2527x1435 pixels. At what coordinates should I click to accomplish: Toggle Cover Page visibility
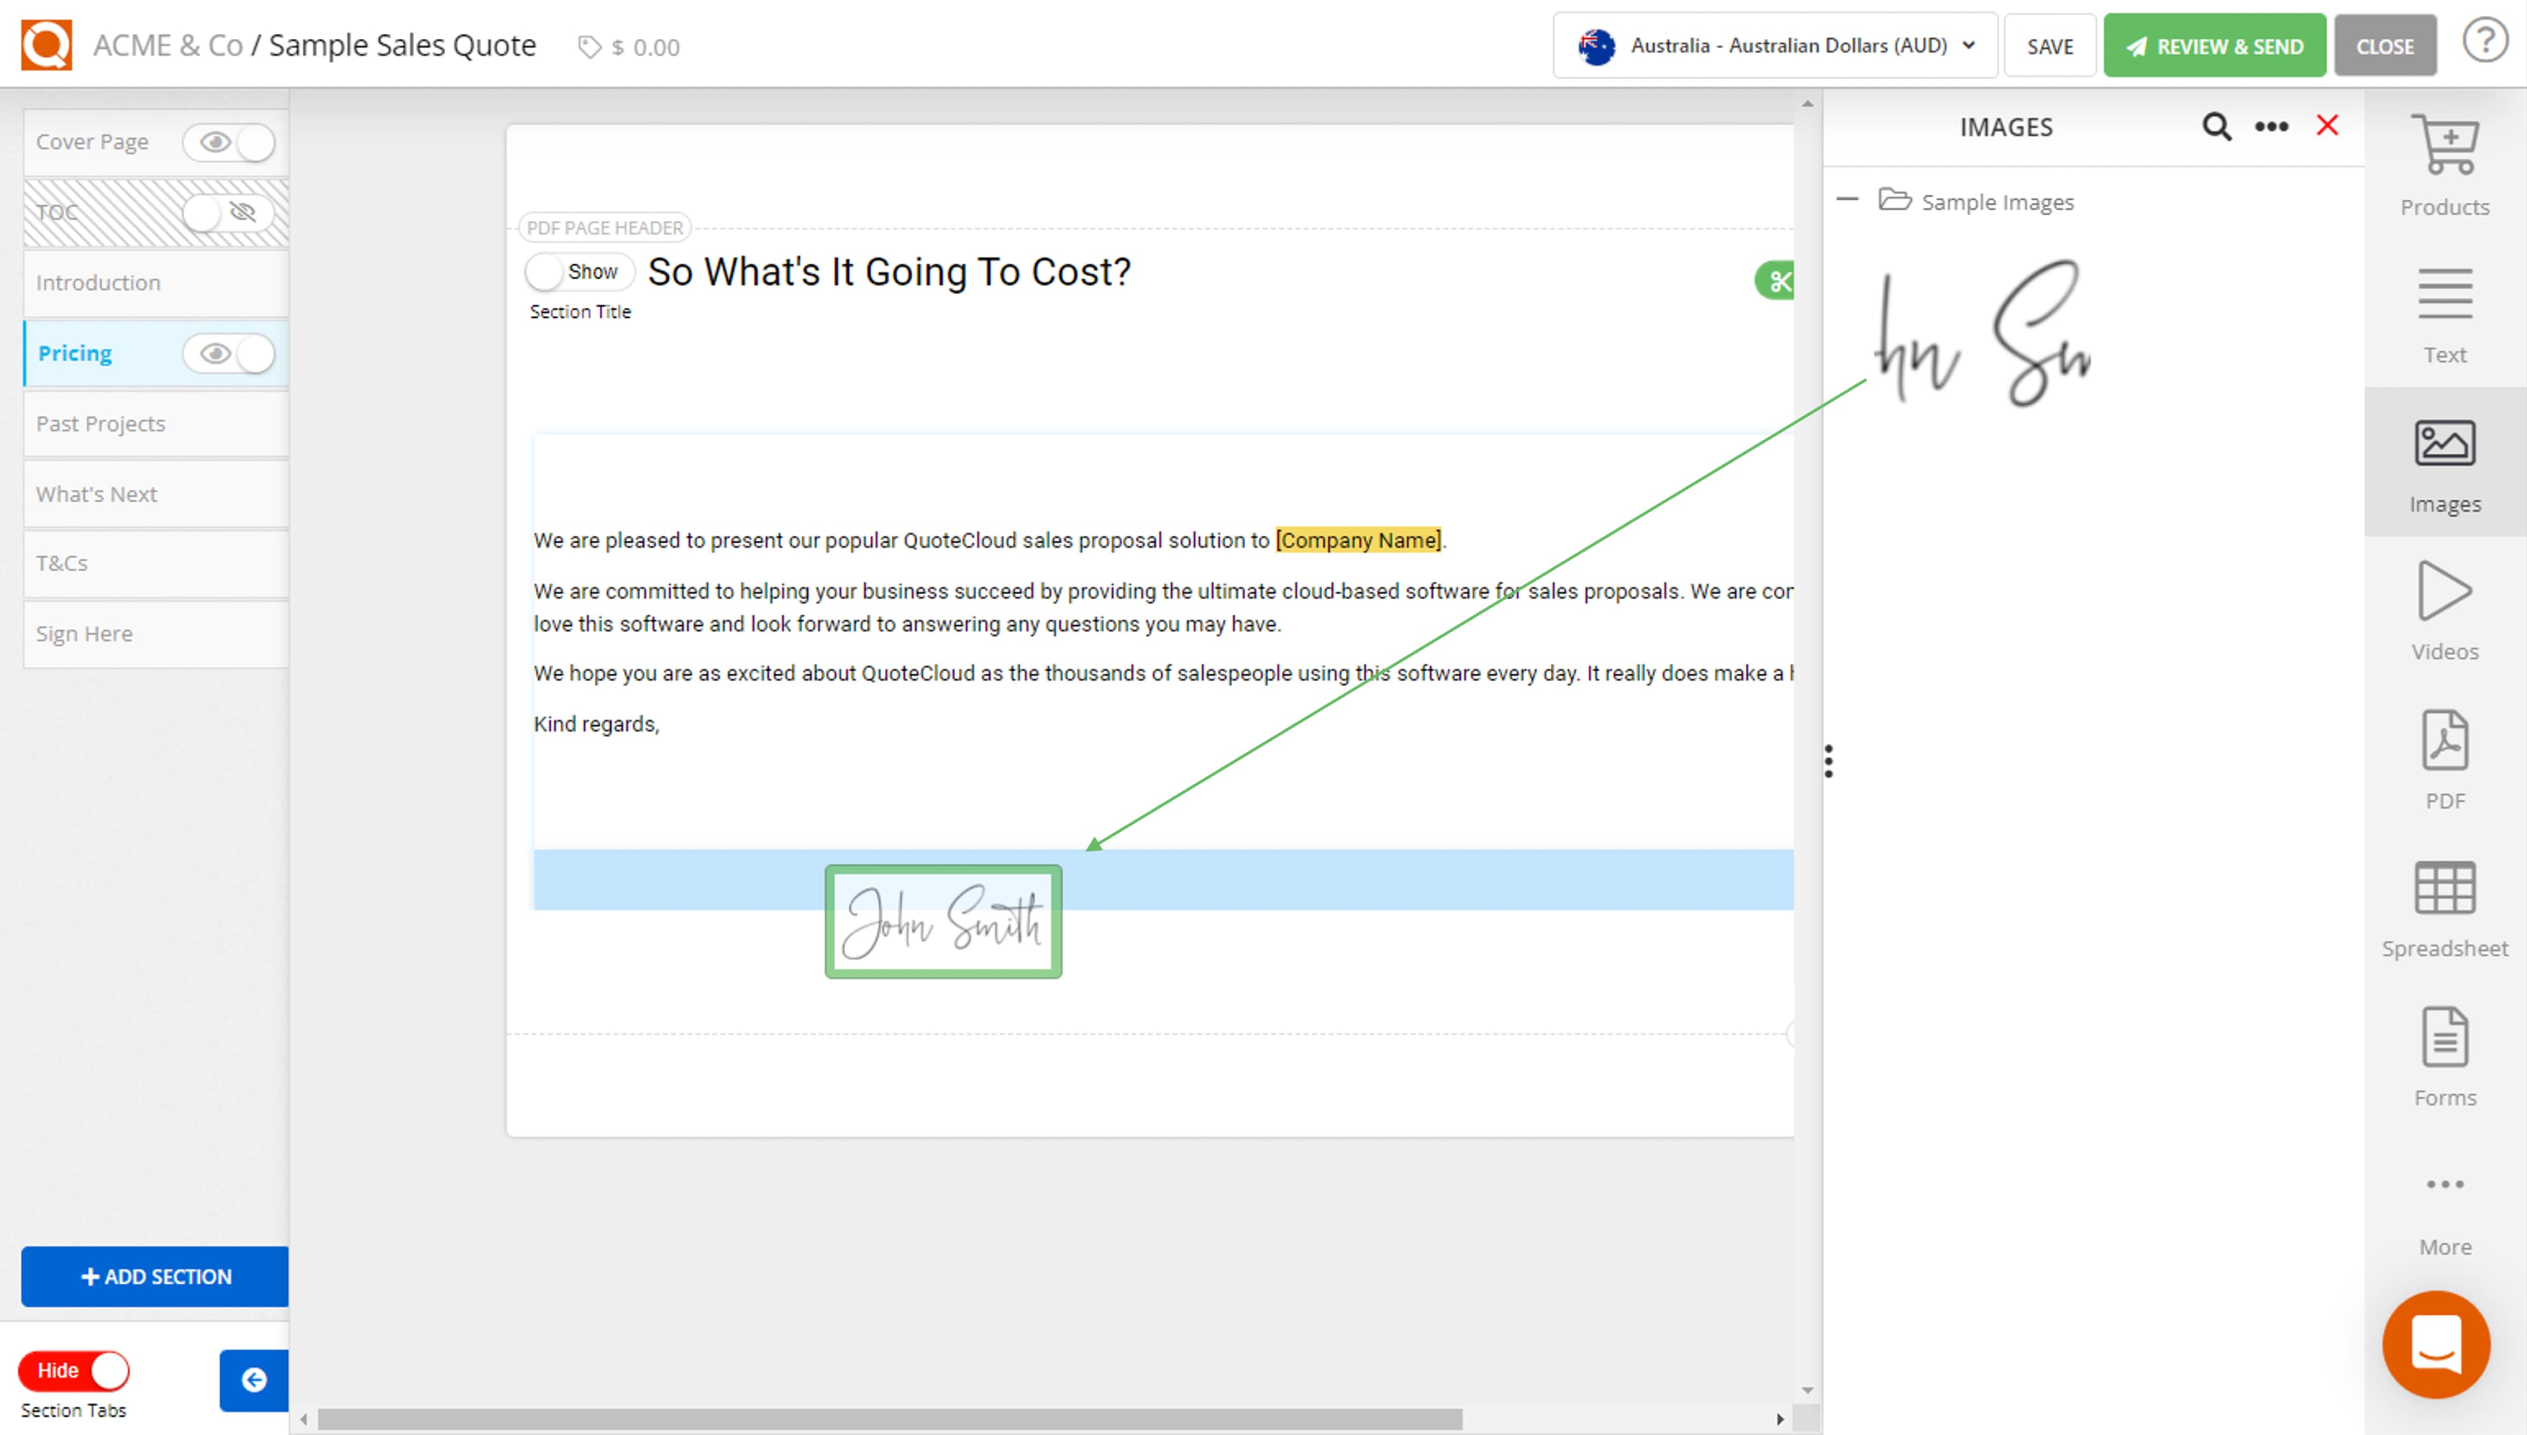[230, 142]
